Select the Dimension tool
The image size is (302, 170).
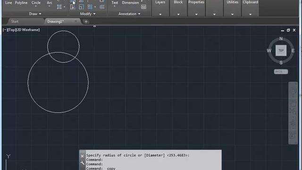click(130, 3)
